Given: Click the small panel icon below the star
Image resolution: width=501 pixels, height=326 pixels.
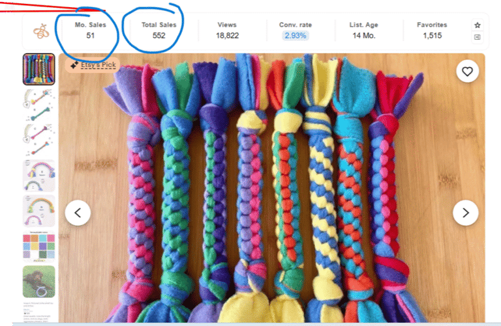Looking at the screenshot, I should coord(478,37).
